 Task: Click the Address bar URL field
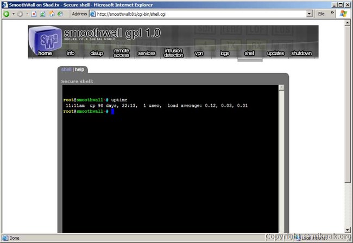[x=198, y=14]
